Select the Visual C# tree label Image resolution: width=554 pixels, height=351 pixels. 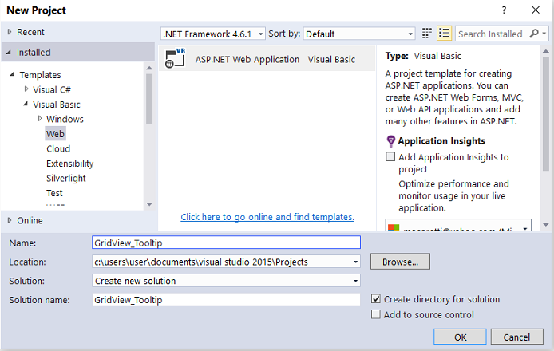[x=52, y=89]
